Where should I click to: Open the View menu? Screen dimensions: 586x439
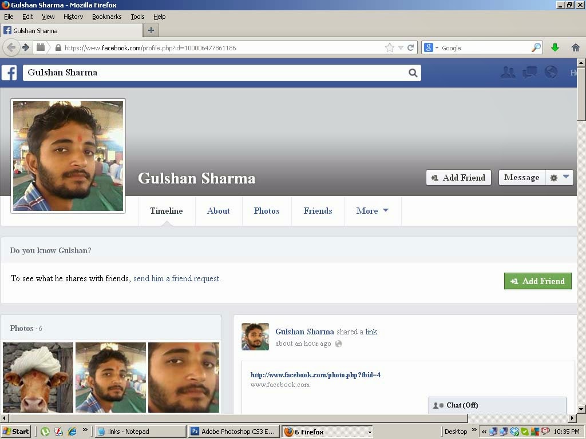48,17
